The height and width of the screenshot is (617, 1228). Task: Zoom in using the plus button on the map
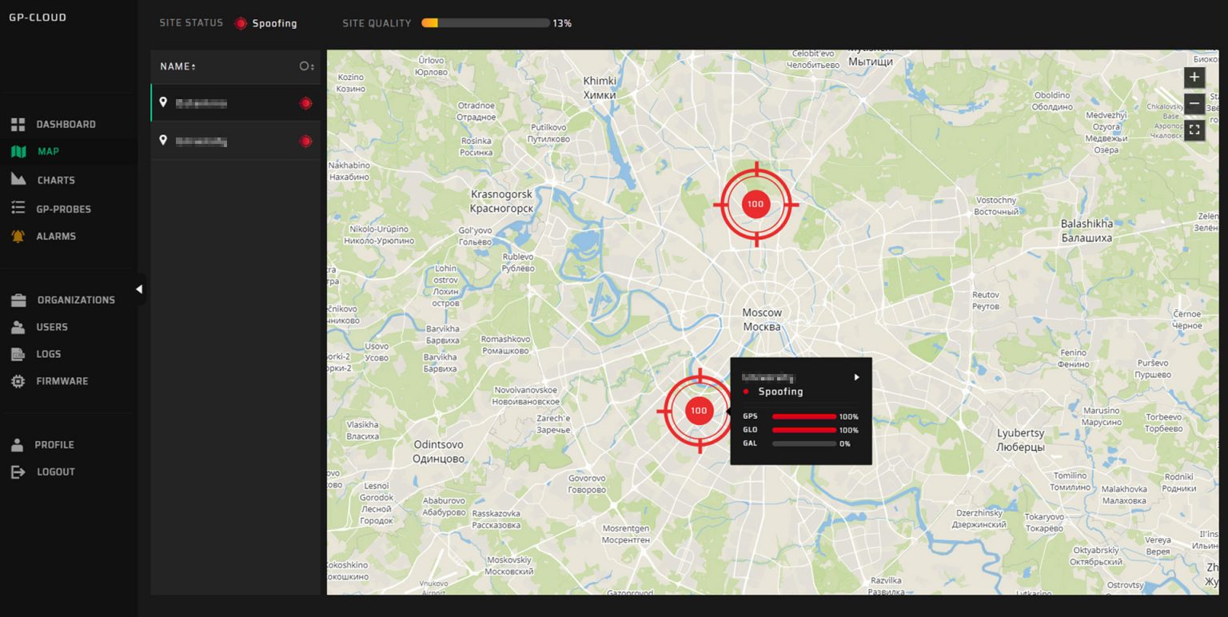1194,77
